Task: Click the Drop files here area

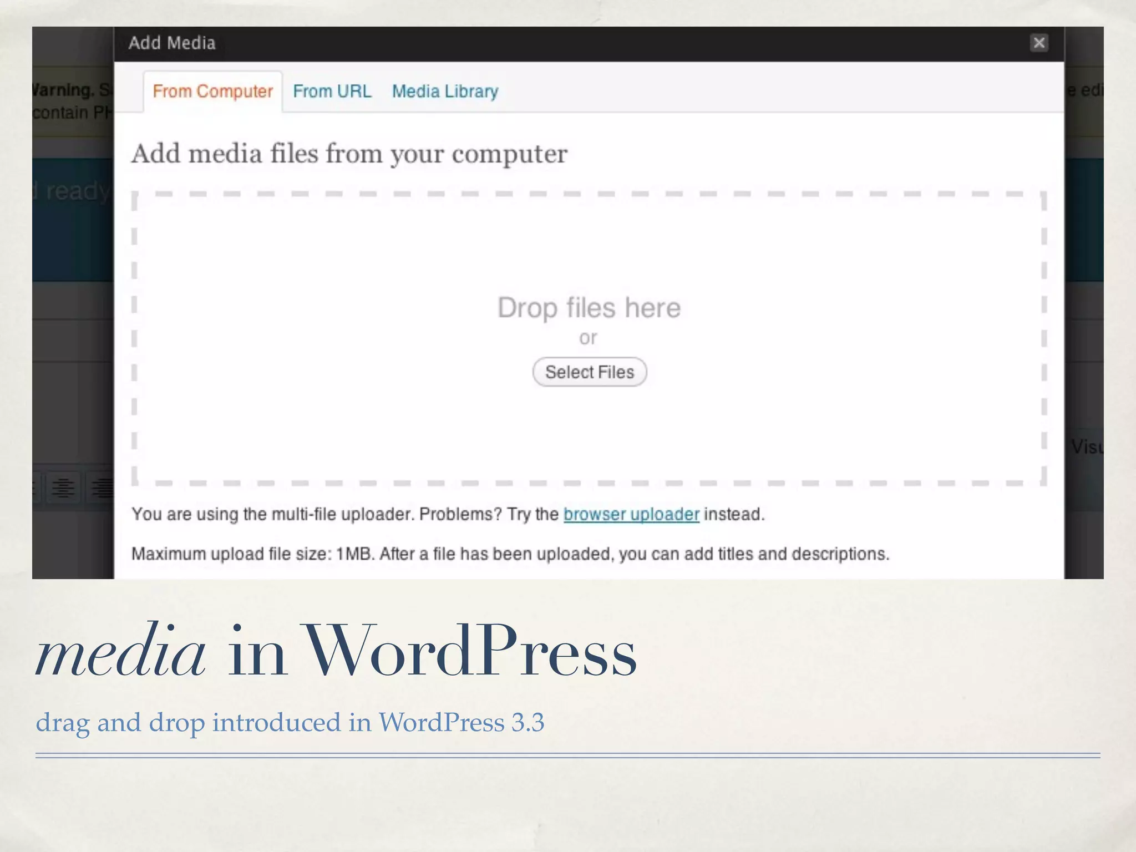Action: [x=589, y=338]
